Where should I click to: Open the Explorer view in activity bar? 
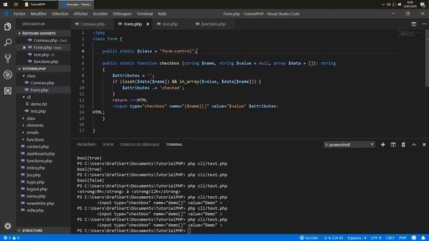[x=7, y=27]
